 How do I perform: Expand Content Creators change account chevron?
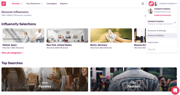(x=175, y=22)
